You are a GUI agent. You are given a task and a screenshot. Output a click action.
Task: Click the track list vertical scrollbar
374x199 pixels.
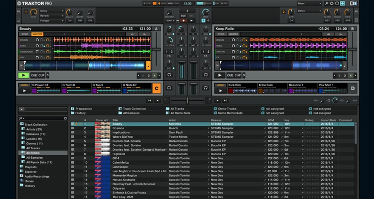click(356, 133)
